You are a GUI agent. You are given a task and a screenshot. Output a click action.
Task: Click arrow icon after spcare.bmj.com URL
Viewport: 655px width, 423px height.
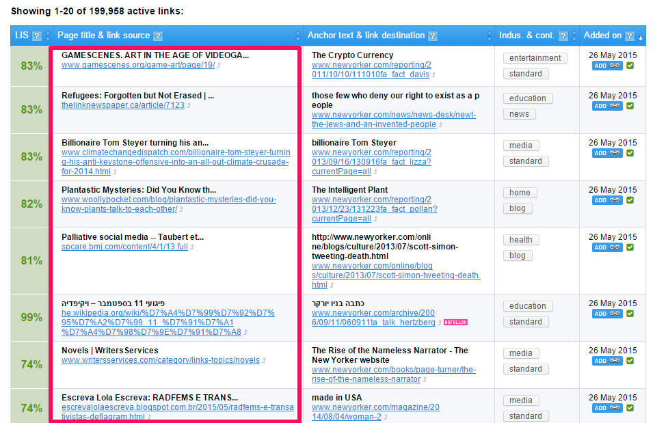(192, 247)
